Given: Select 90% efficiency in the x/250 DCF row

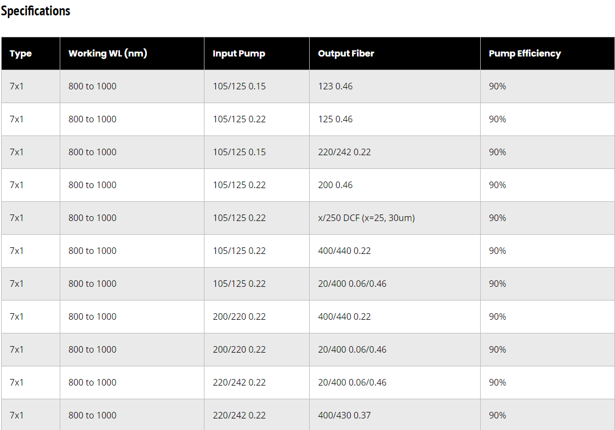Looking at the screenshot, I should (x=497, y=218).
